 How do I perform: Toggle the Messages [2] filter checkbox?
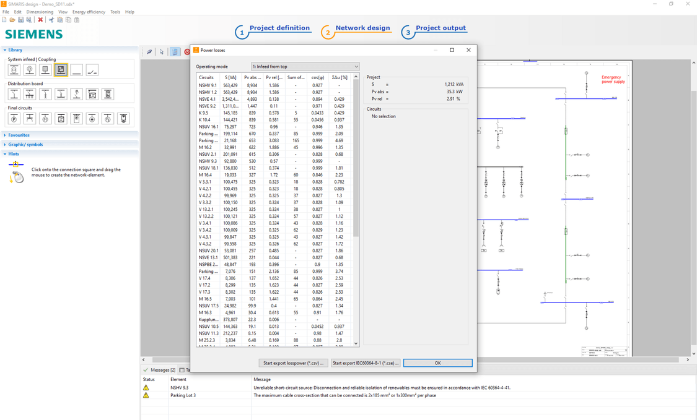[145, 370]
